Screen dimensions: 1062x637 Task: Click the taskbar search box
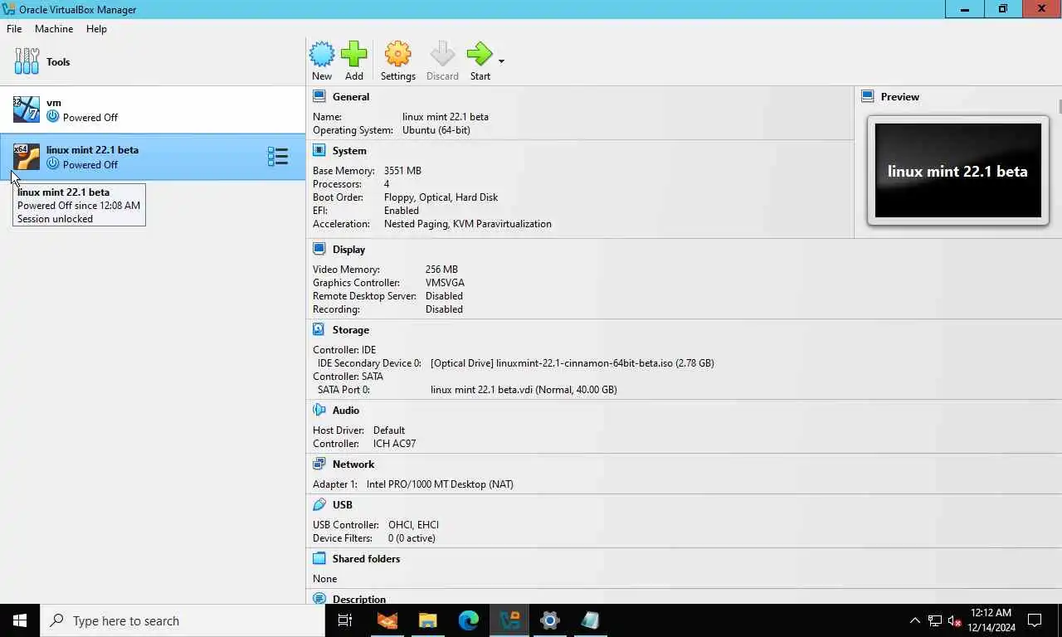183,620
